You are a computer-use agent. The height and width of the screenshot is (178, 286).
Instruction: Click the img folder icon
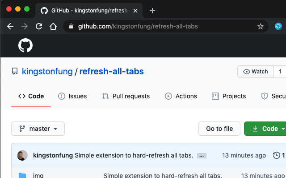22,175
